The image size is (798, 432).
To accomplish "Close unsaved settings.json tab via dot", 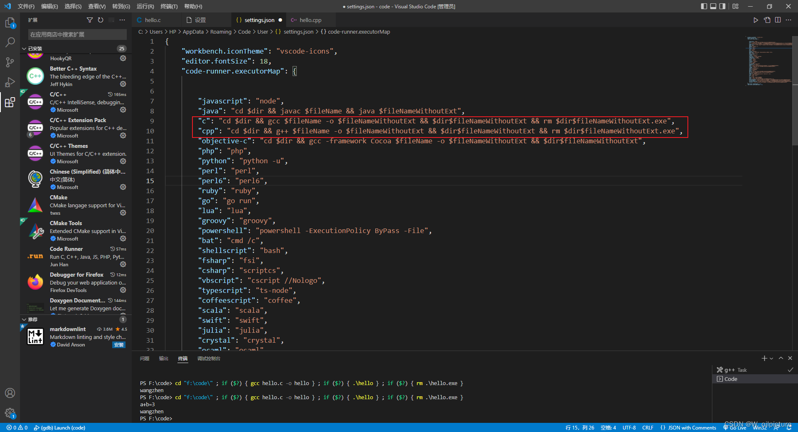I will point(280,20).
